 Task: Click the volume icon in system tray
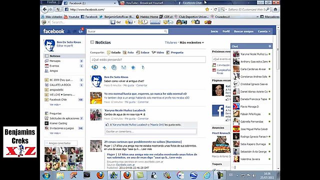254,175
